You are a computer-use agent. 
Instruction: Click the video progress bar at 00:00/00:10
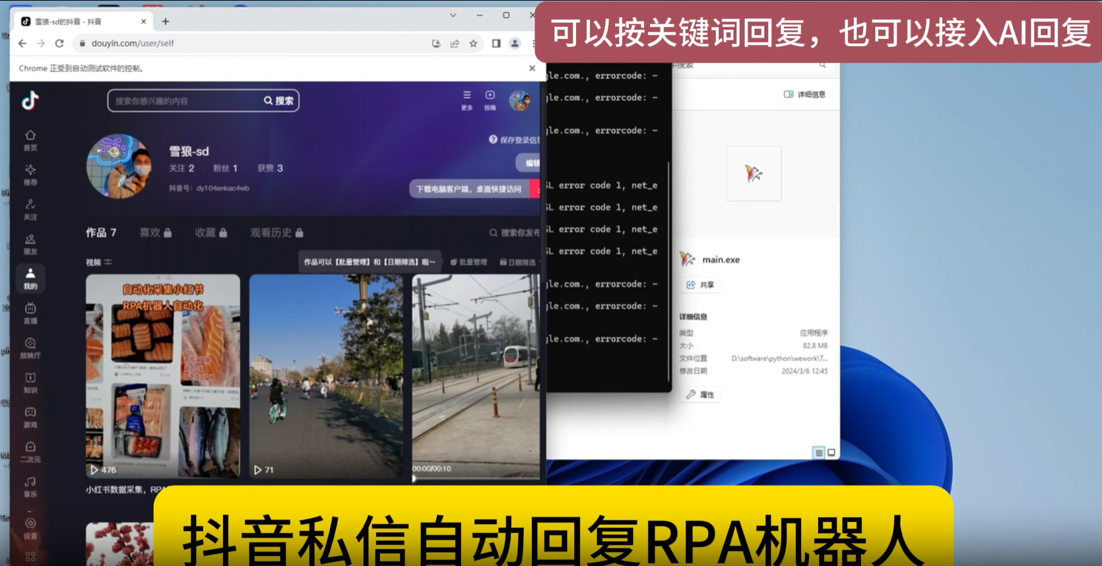476,478
